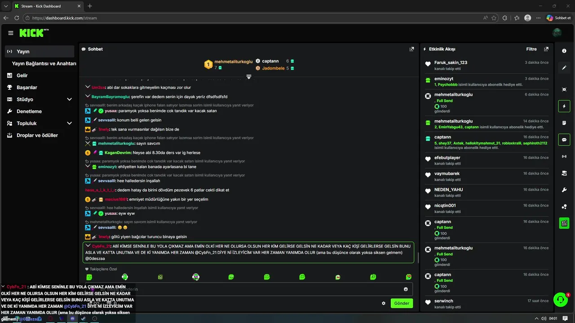Pop out the Etkinlik Akışı panel
The image size is (575, 323).
click(546, 49)
